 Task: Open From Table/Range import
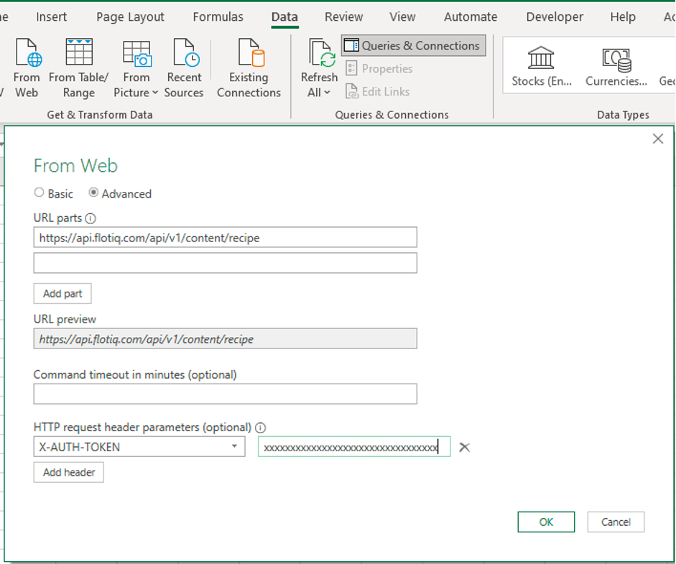(78, 68)
